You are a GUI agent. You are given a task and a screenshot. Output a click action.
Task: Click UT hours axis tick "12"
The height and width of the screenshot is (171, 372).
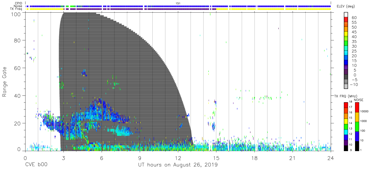coord(178,158)
